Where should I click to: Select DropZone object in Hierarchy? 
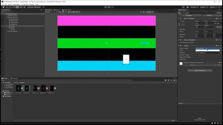(14, 24)
